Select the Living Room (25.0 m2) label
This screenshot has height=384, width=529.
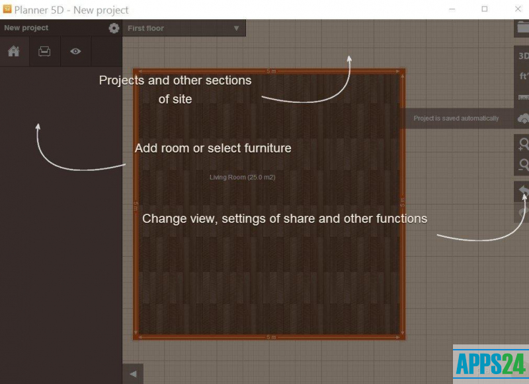pos(242,177)
